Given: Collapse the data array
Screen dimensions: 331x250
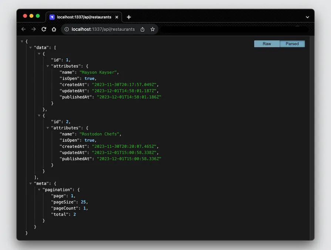Looking at the screenshot, I should 30,47.
